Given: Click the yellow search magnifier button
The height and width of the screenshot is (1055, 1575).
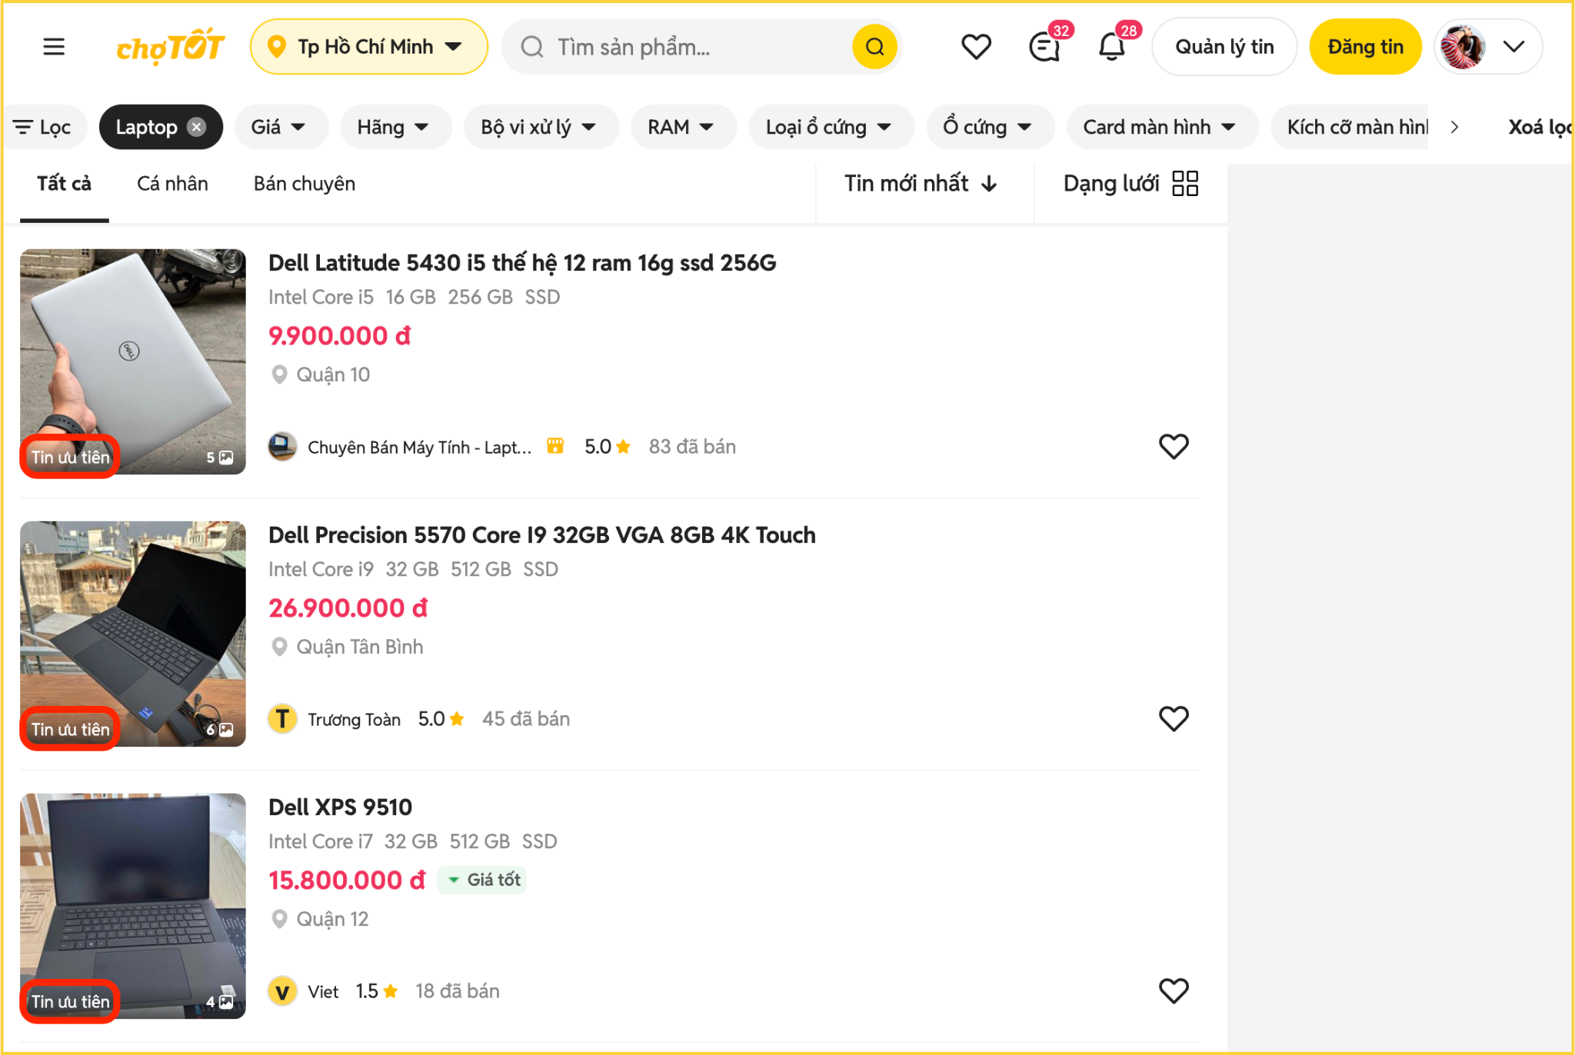Looking at the screenshot, I should coord(874,47).
